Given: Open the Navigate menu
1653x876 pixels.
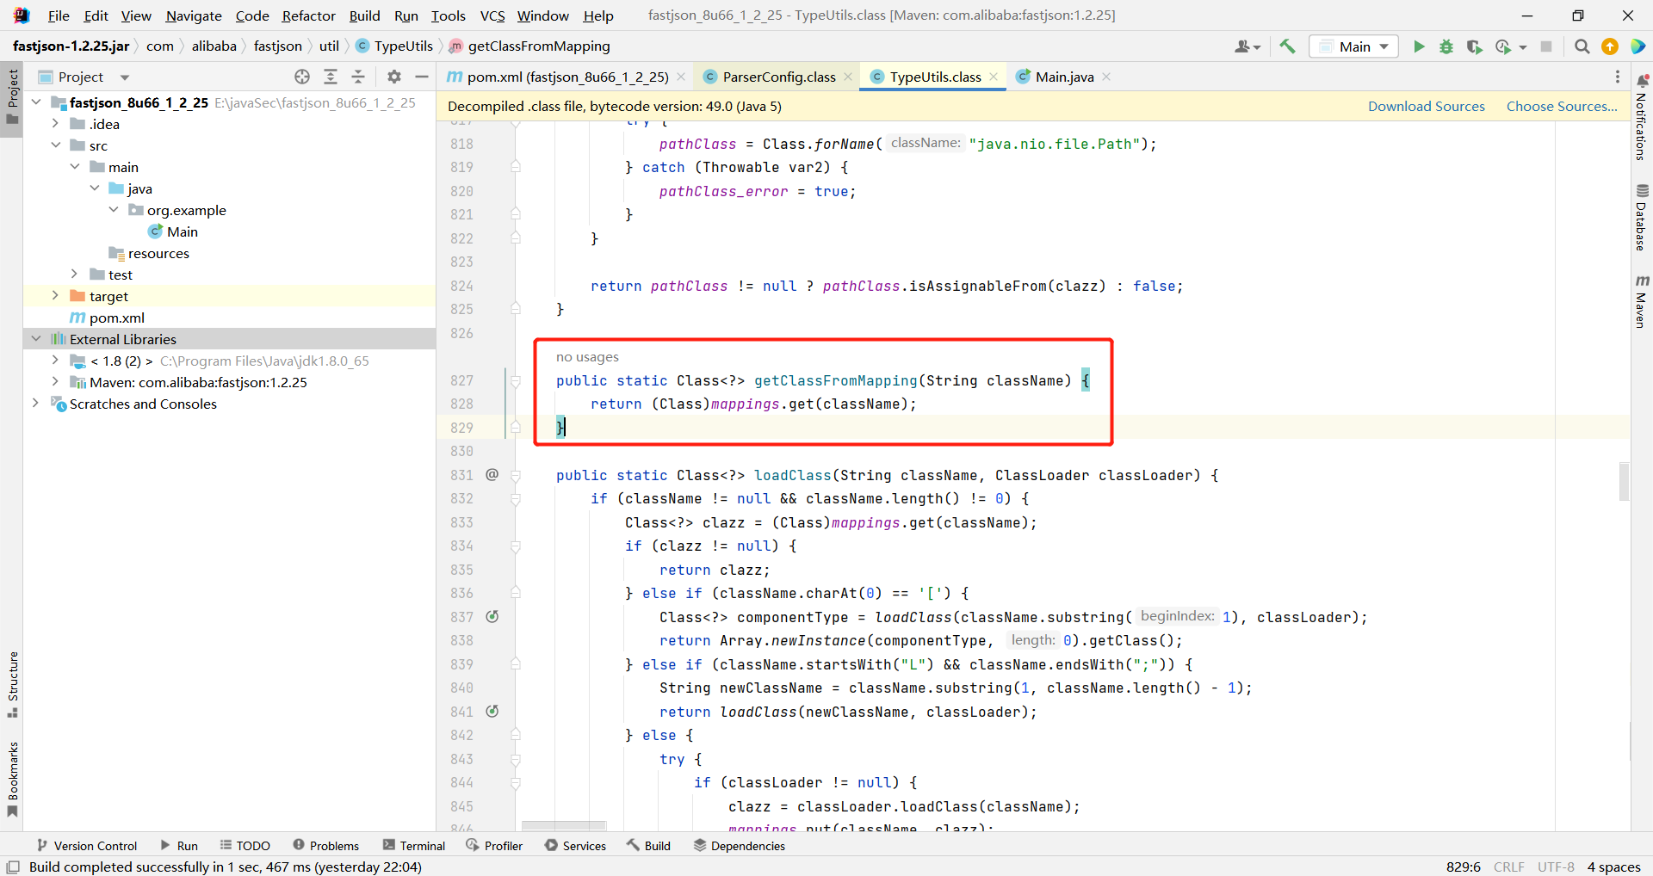Looking at the screenshot, I should pos(194,15).
